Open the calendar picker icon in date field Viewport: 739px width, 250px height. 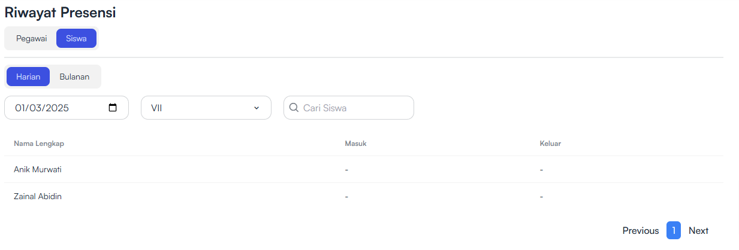click(113, 108)
